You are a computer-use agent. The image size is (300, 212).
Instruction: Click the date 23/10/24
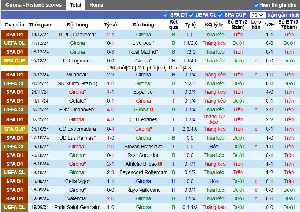pos(40,147)
